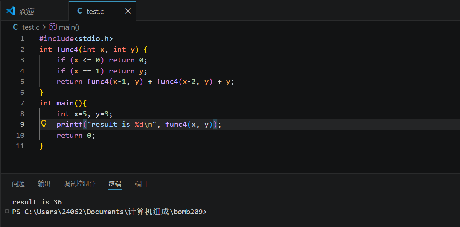Open the 输出 output panel tab
The height and width of the screenshot is (227, 460).
point(44,184)
